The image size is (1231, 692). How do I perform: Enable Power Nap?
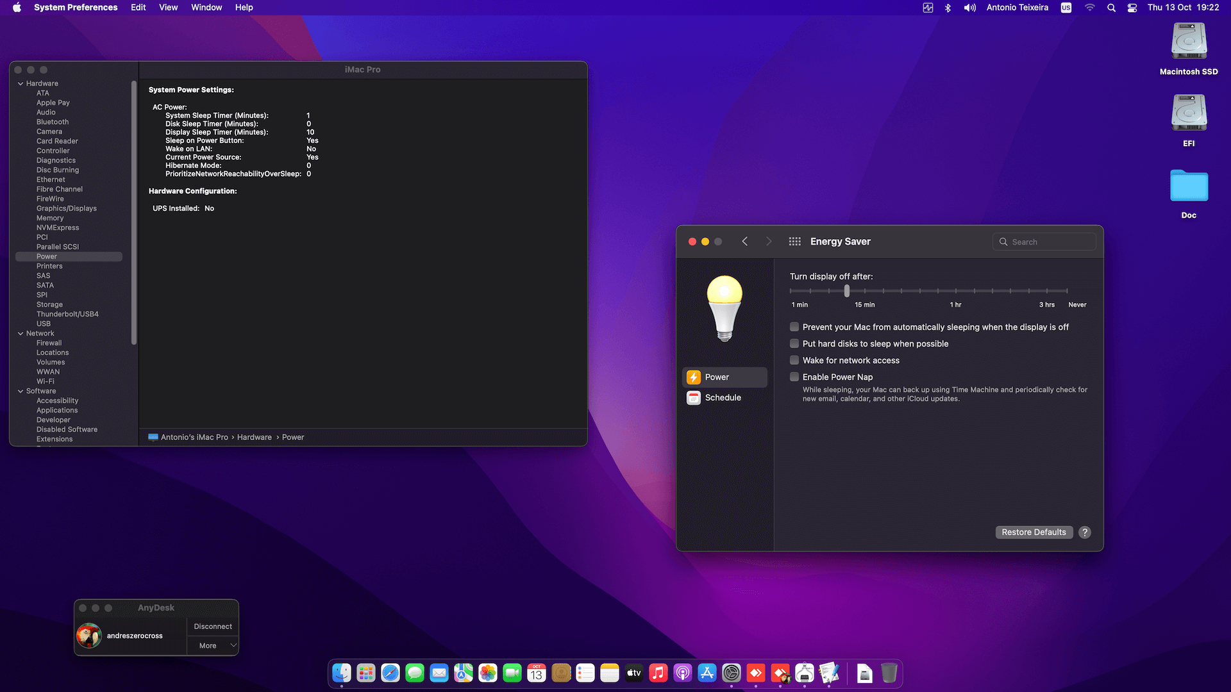tap(794, 377)
